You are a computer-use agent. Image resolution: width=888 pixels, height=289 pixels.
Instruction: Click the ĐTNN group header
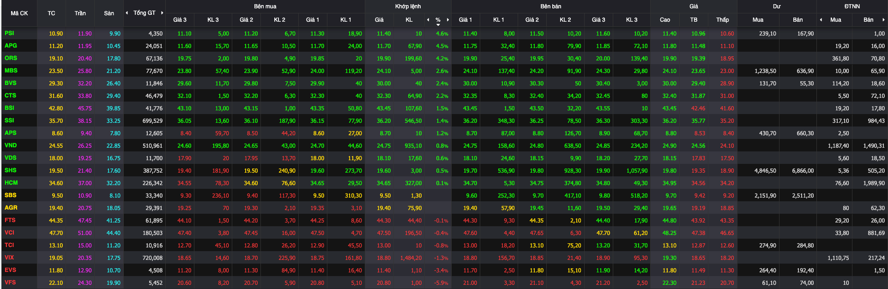click(x=852, y=6)
